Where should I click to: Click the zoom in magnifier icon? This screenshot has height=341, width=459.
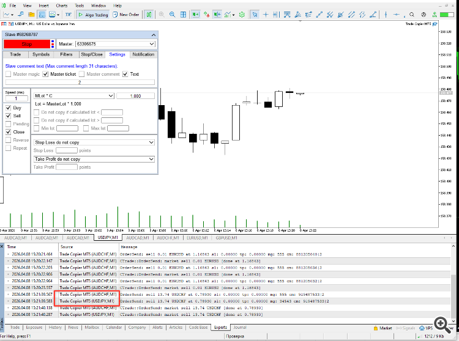(x=162, y=14)
